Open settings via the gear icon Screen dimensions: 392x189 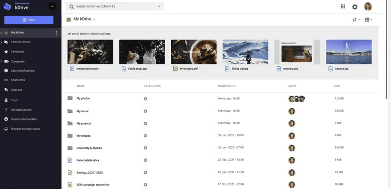click(355, 7)
